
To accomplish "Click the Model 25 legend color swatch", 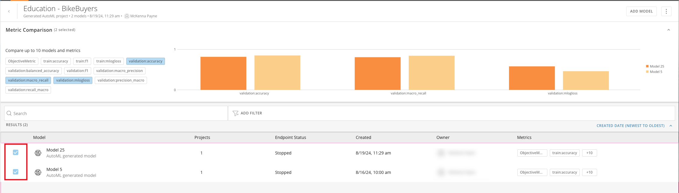I will (647, 66).
